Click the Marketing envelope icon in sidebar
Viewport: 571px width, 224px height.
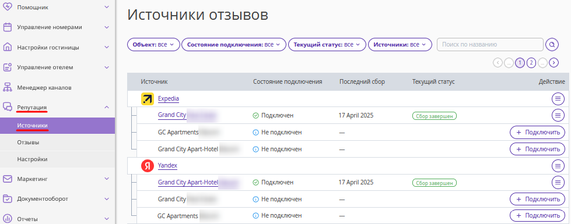[x=8, y=179]
